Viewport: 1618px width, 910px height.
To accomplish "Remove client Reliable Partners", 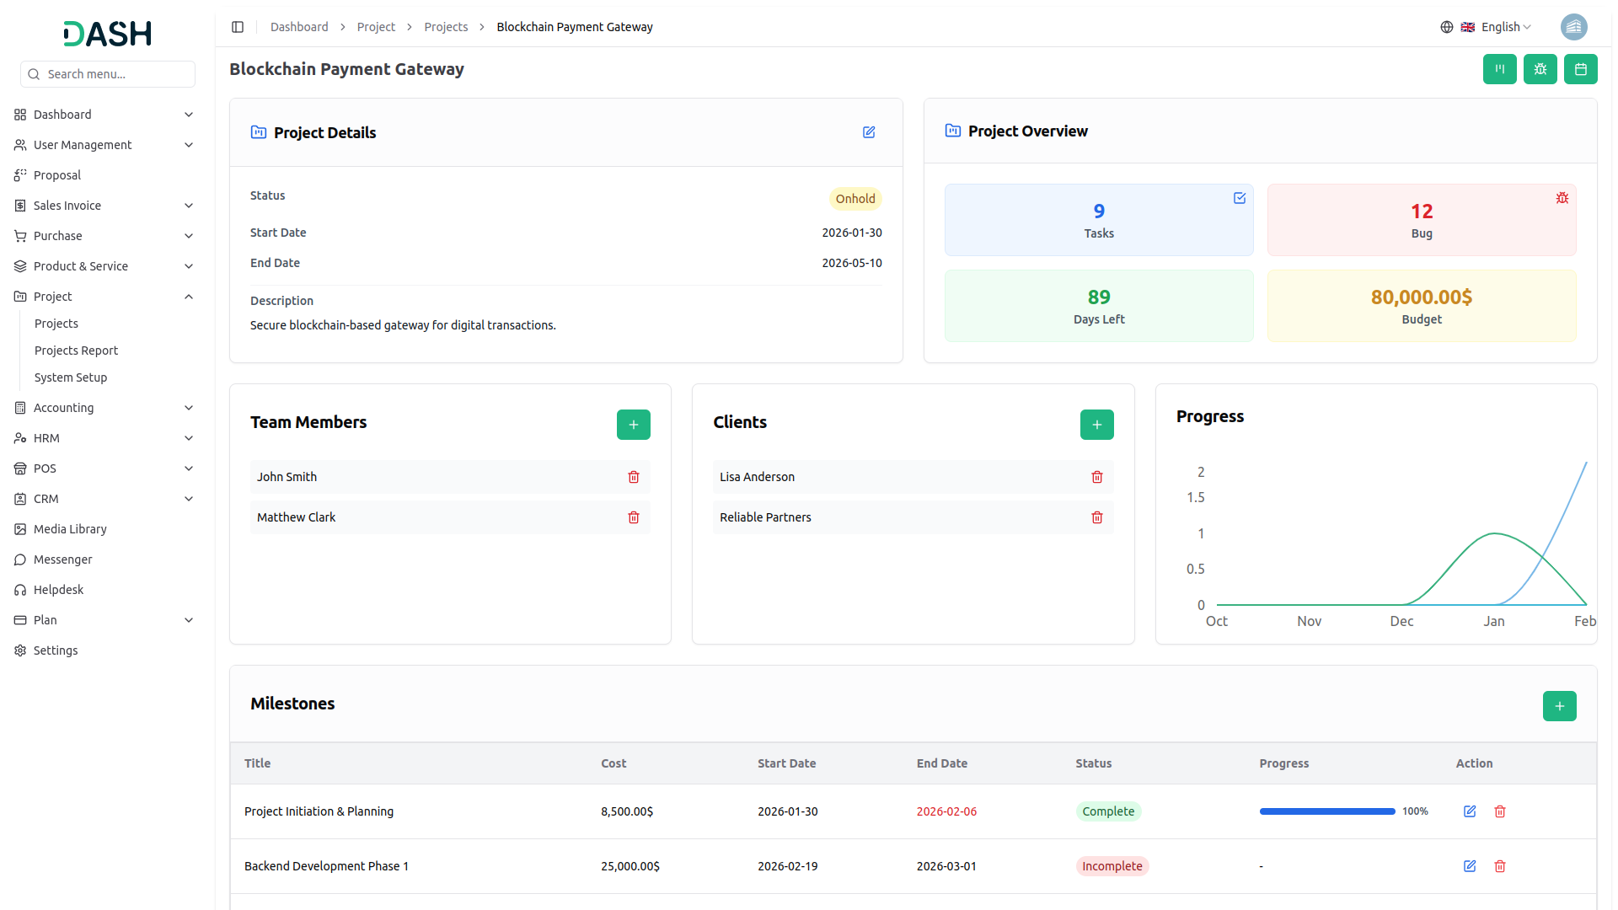I will point(1096,517).
